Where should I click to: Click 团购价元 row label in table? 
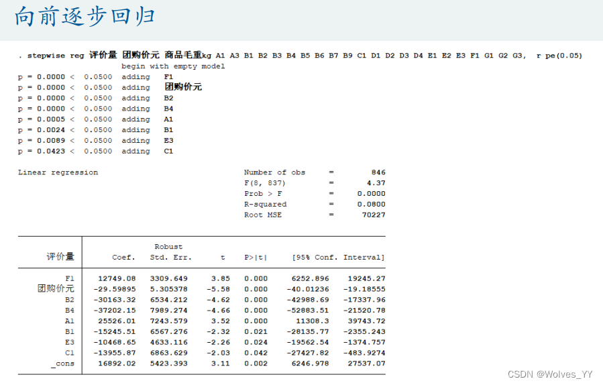56,288
